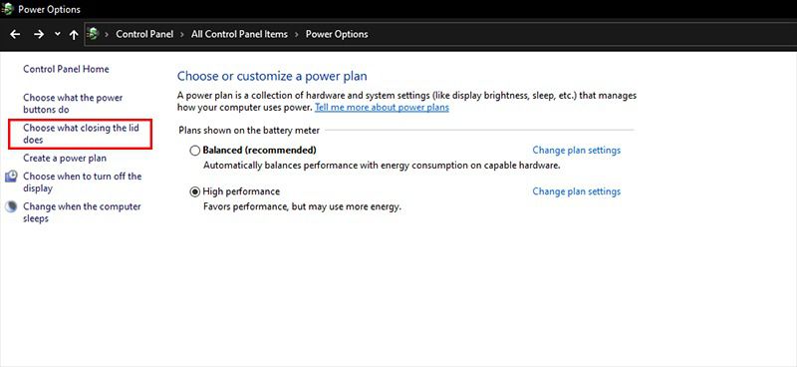Go forward with the right arrow

click(x=39, y=34)
